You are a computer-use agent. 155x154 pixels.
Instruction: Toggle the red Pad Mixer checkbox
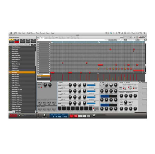click(94, 109)
